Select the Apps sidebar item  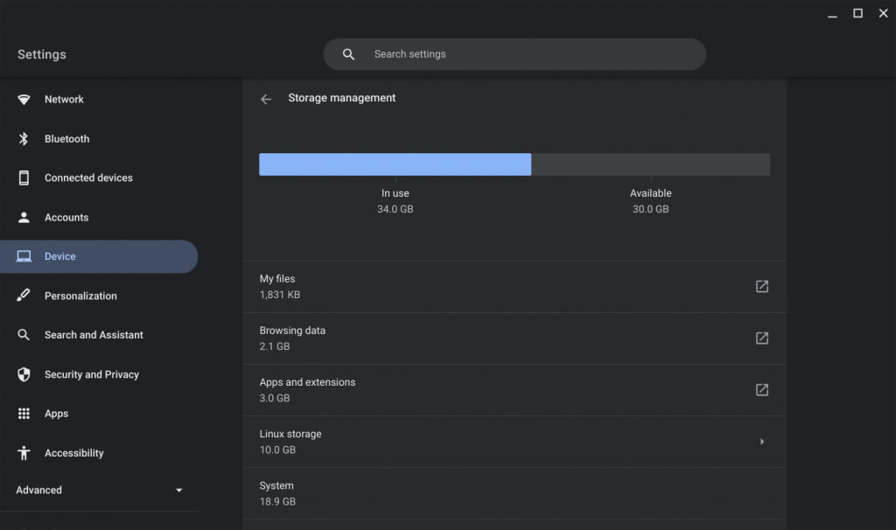[x=57, y=414]
